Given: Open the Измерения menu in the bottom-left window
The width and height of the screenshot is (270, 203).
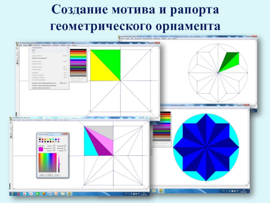Looking at the screenshot, I should pos(48,120).
